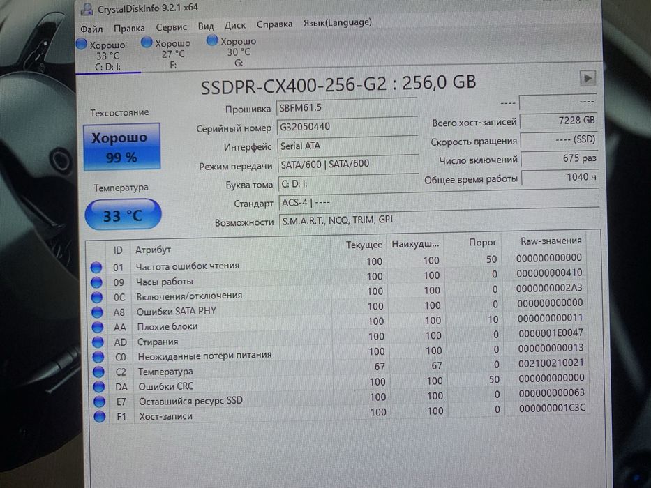The image size is (651, 488).
Task: Select disk F: tab at 27 °C
Action: [x=172, y=54]
